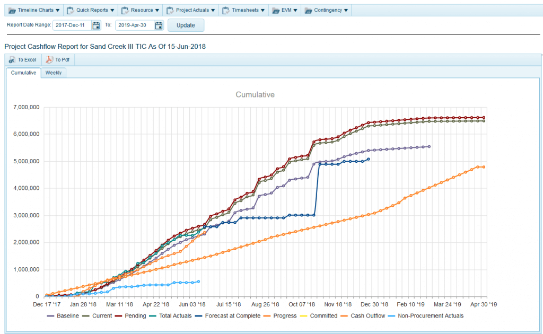Switch to the Weekly tab

coord(53,73)
